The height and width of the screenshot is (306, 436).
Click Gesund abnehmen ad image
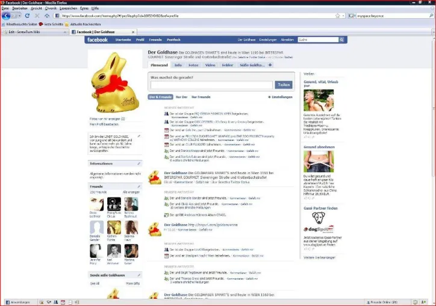click(319, 161)
